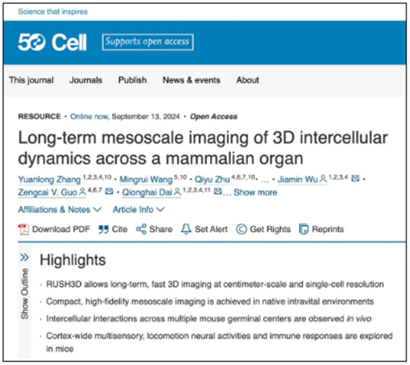Click the Cite quotation mark icon
This screenshot has width=410, height=365.
tap(103, 229)
